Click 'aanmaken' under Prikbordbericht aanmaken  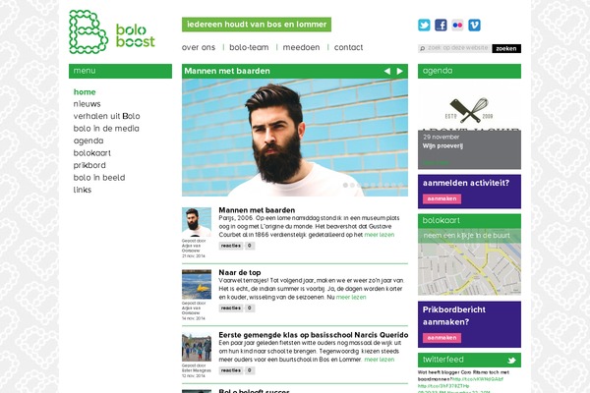click(x=442, y=338)
